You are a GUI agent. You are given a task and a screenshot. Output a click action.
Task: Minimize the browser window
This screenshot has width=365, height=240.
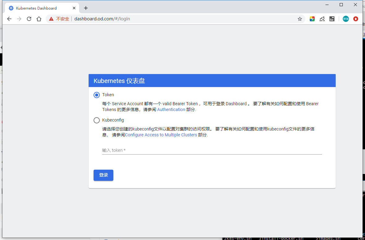327,5
